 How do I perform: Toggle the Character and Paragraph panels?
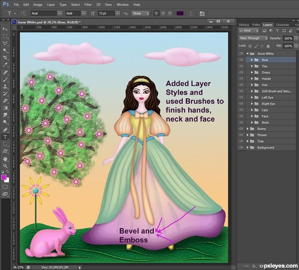pos(202,13)
